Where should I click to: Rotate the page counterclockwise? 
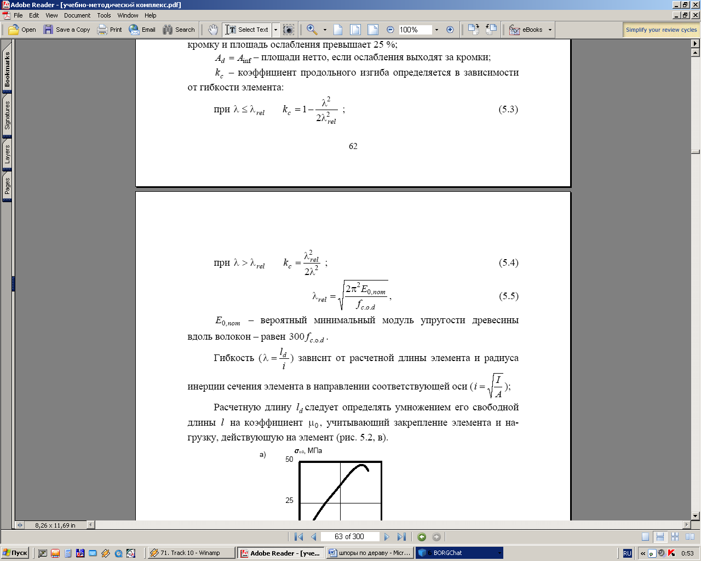(491, 30)
